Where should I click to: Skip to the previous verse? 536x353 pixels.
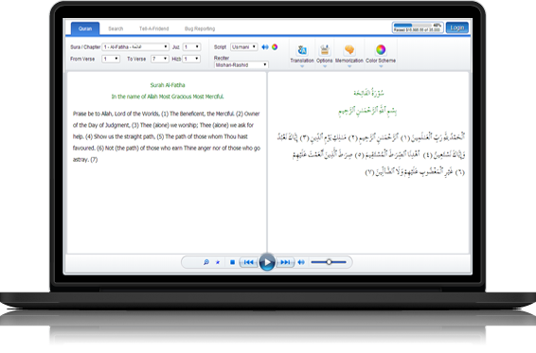[248, 262]
